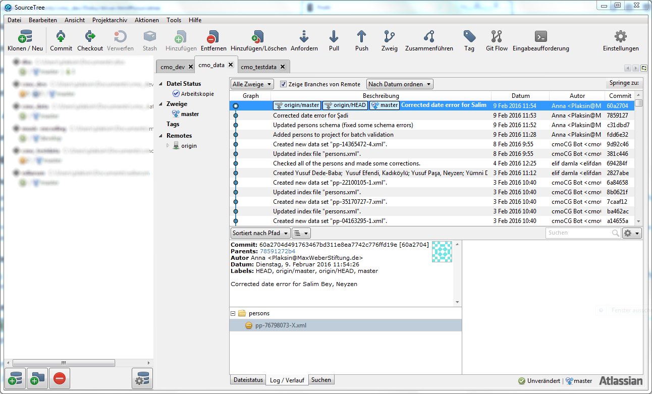Open Einstellungen settings gear
Image resolution: width=652 pixels, height=394 pixels.
(620, 37)
